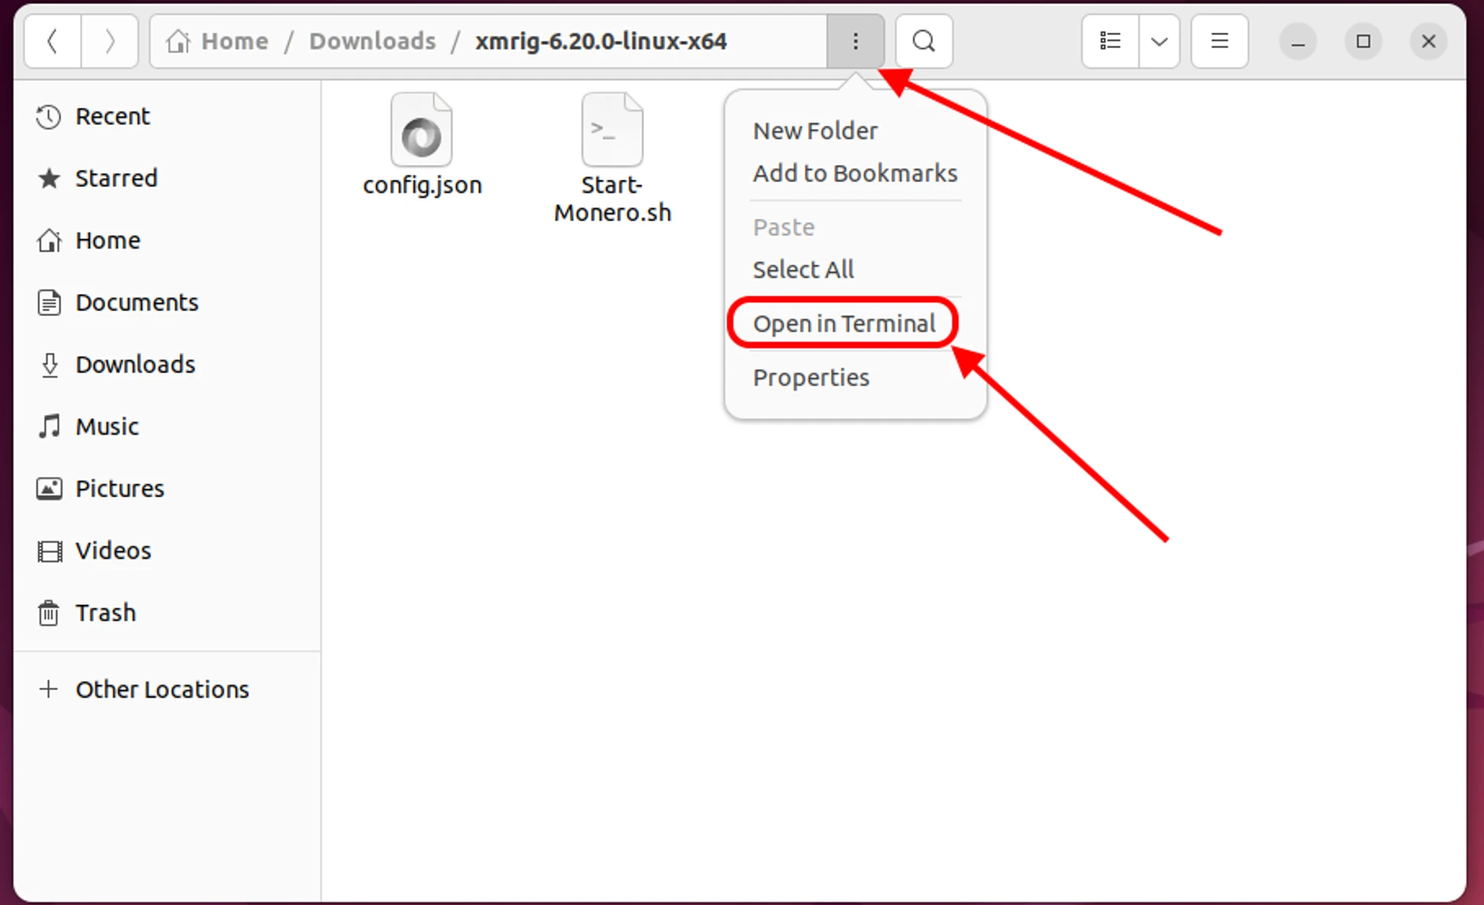
Task: Click Add to Bookmarks option
Action: pyautogui.click(x=855, y=174)
